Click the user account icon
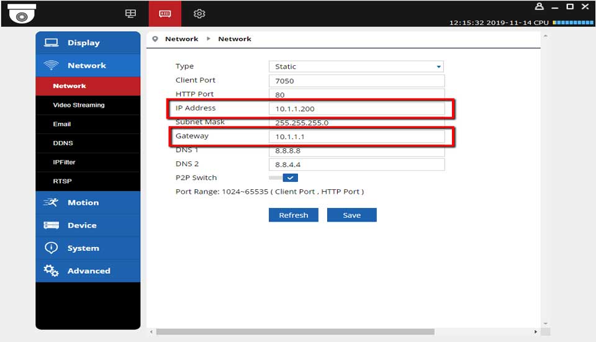 pyautogui.click(x=539, y=7)
